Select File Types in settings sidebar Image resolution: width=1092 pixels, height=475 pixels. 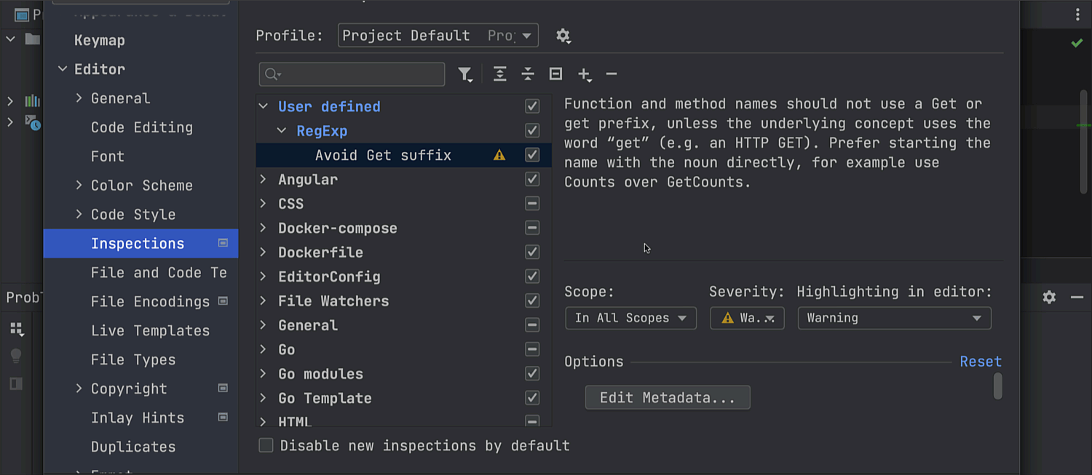click(x=133, y=360)
